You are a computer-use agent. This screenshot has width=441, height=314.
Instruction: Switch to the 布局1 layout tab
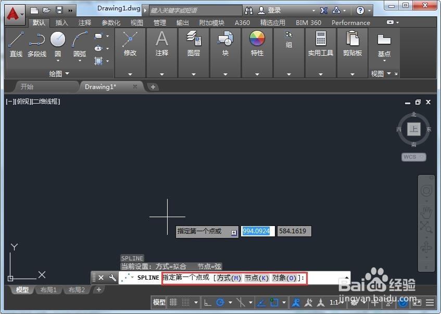click(x=48, y=290)
